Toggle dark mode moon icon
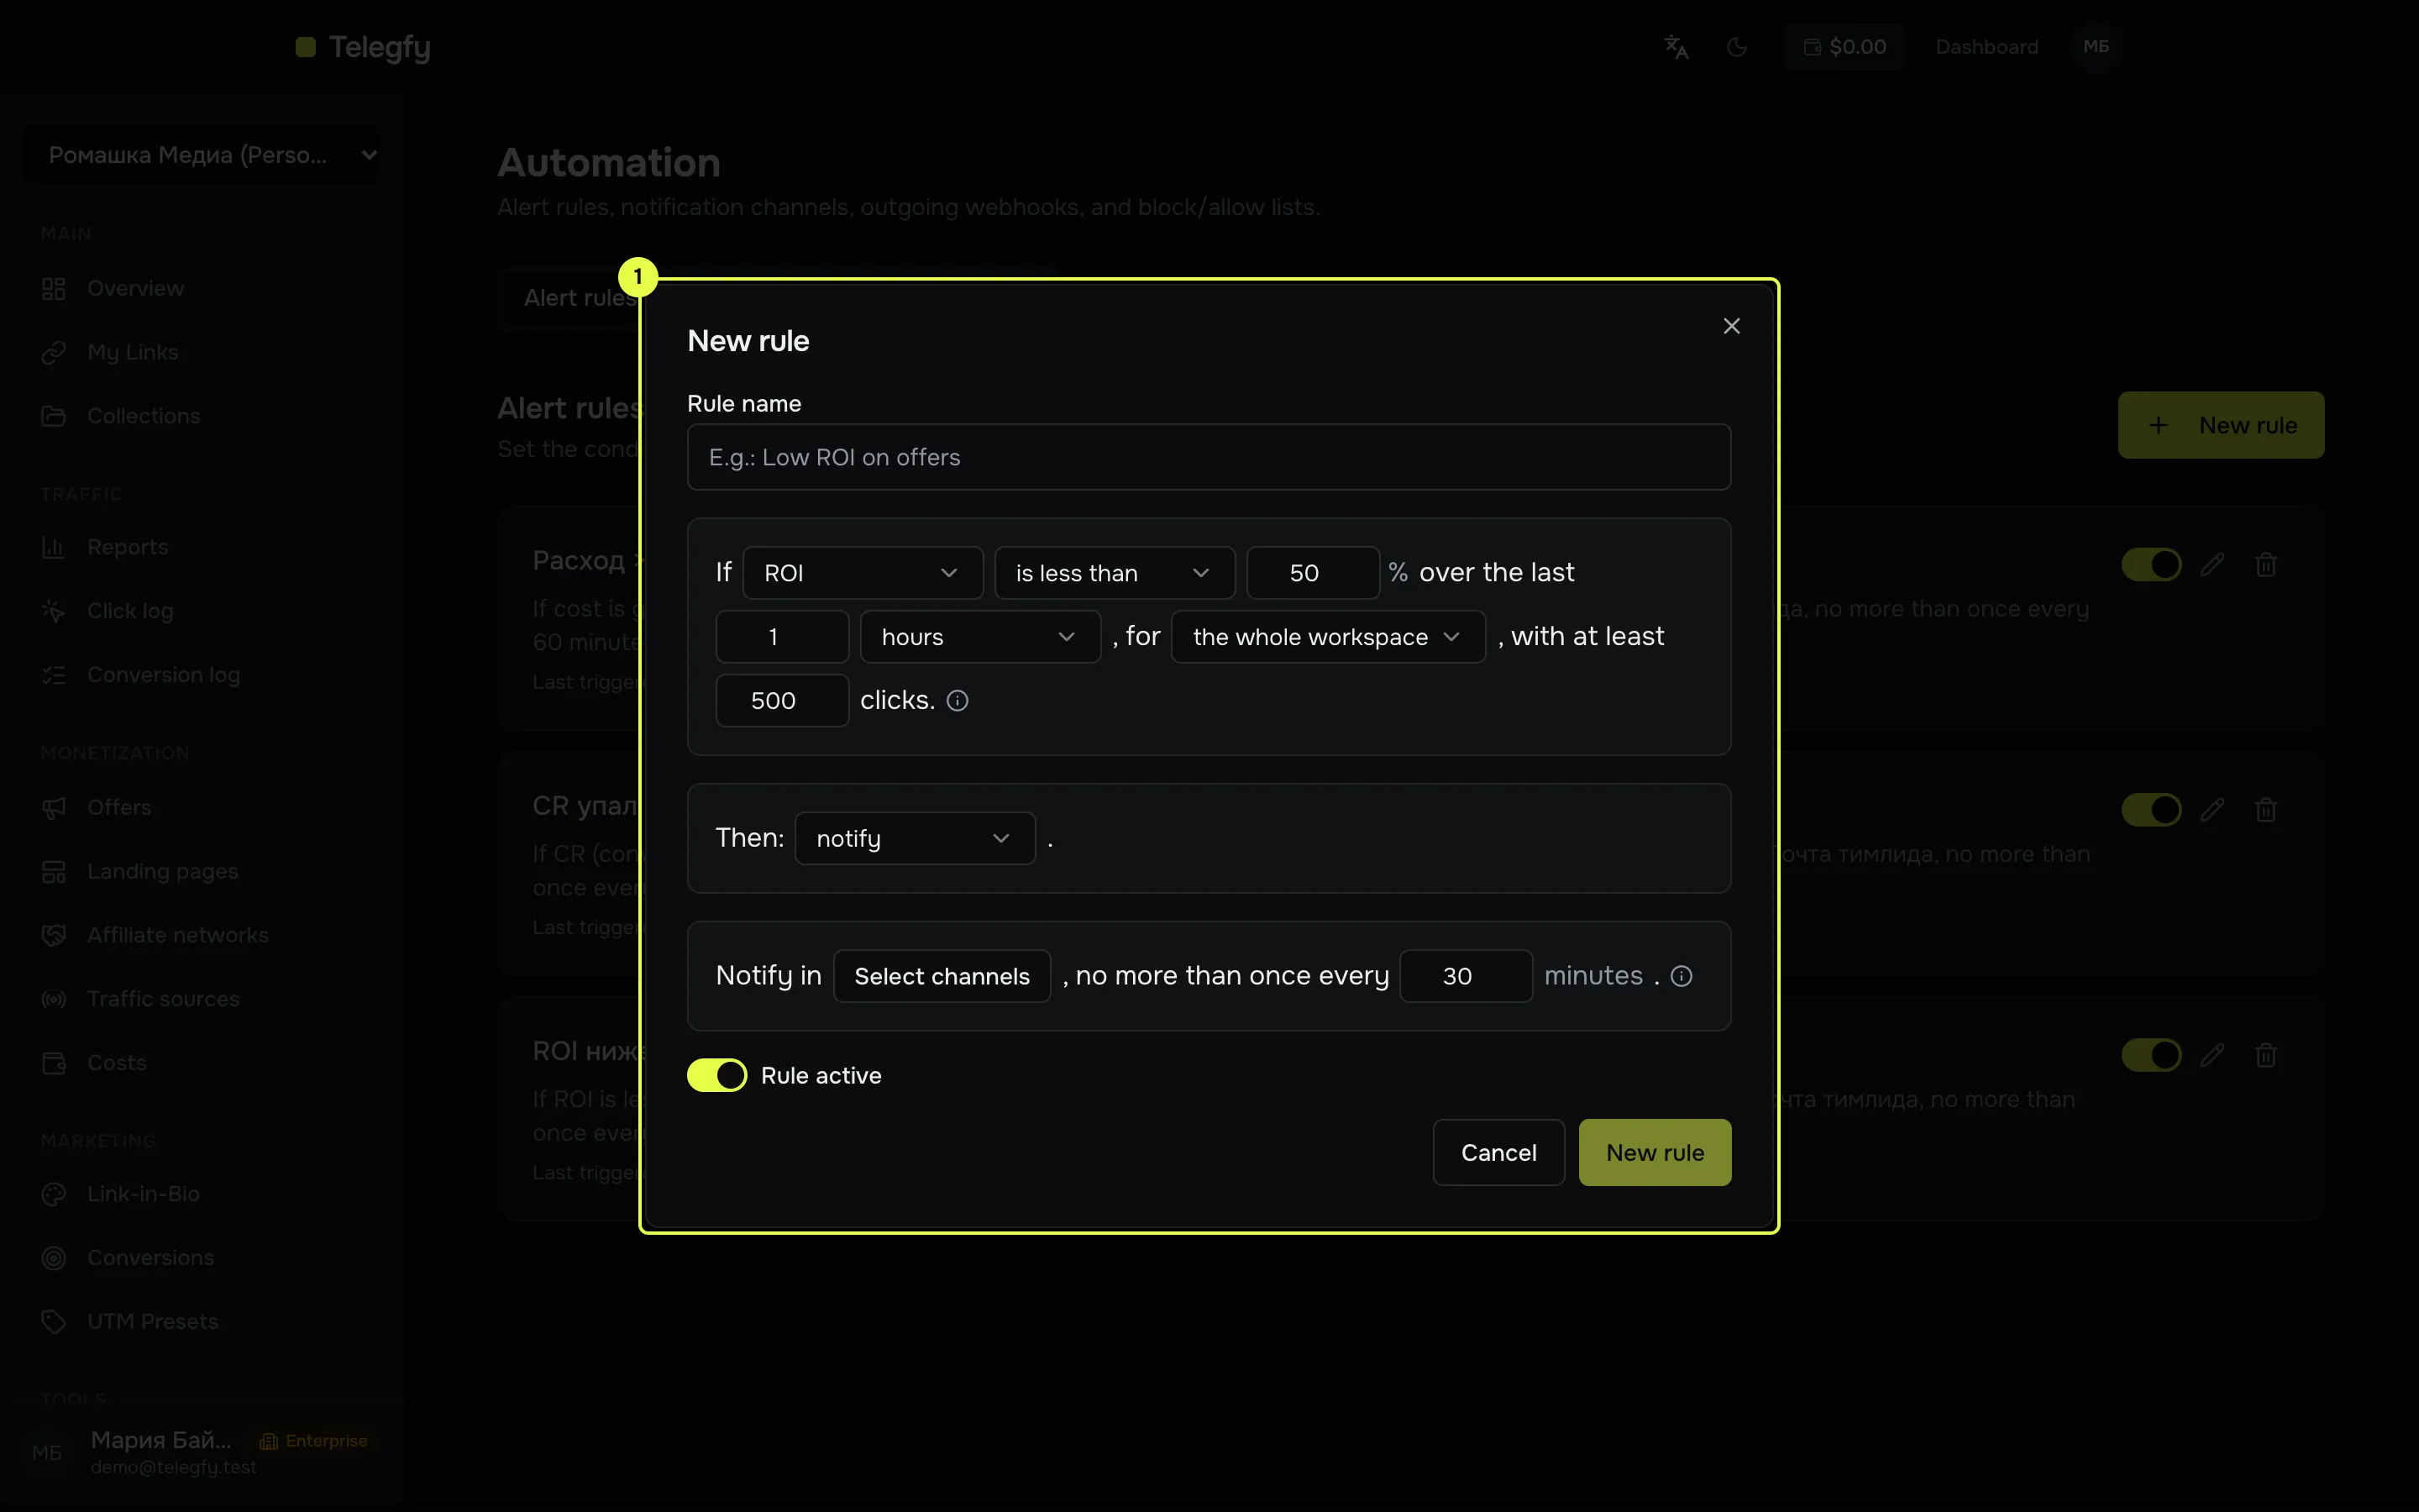2419x1512 pixels. coord(1737,47)
